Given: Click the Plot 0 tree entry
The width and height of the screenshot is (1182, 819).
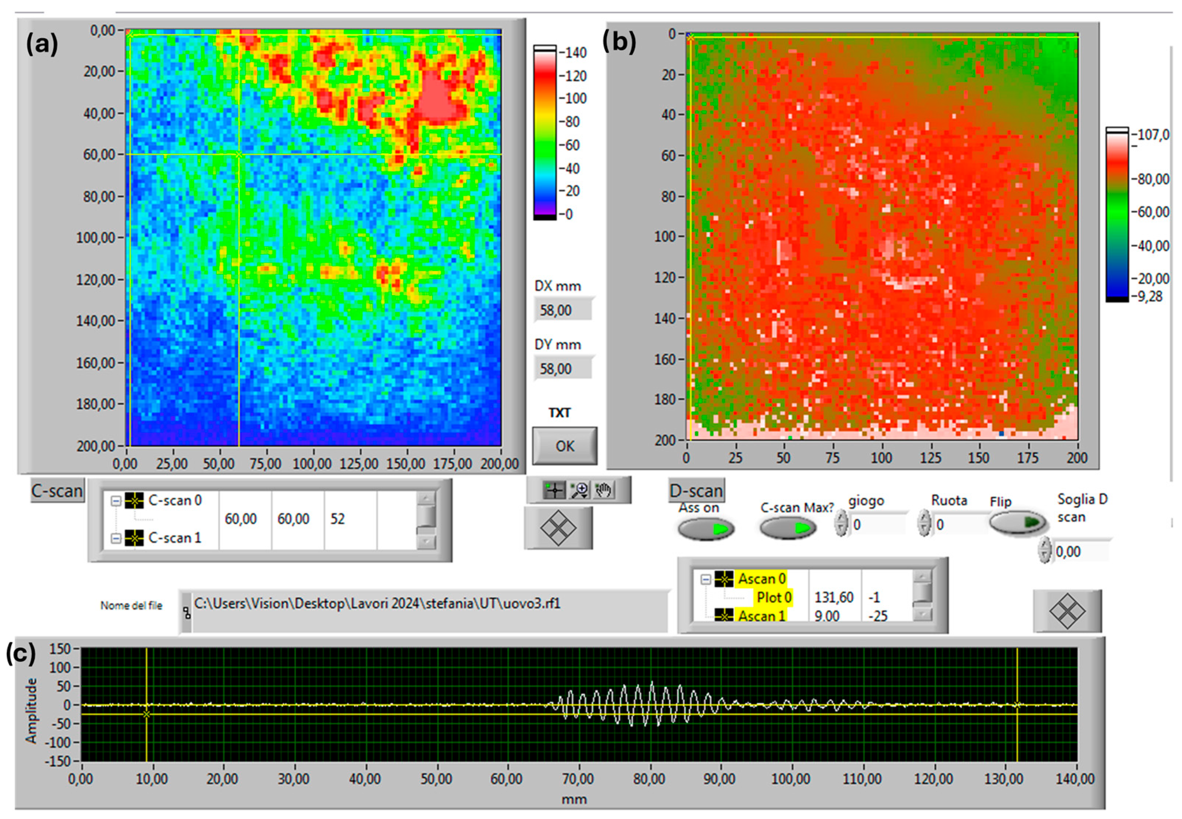Looking at the screenshot, I should [774, 597].
